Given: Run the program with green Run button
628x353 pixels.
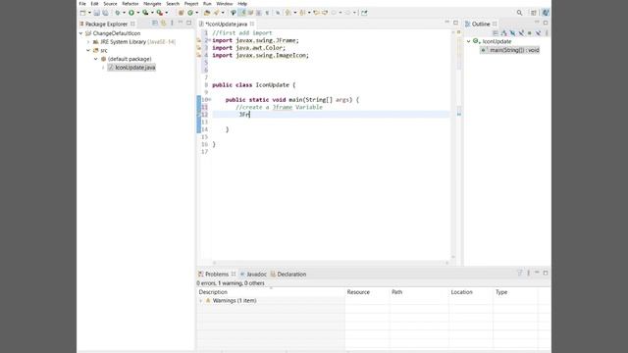Looking at the screenshot, I should 131,13.
